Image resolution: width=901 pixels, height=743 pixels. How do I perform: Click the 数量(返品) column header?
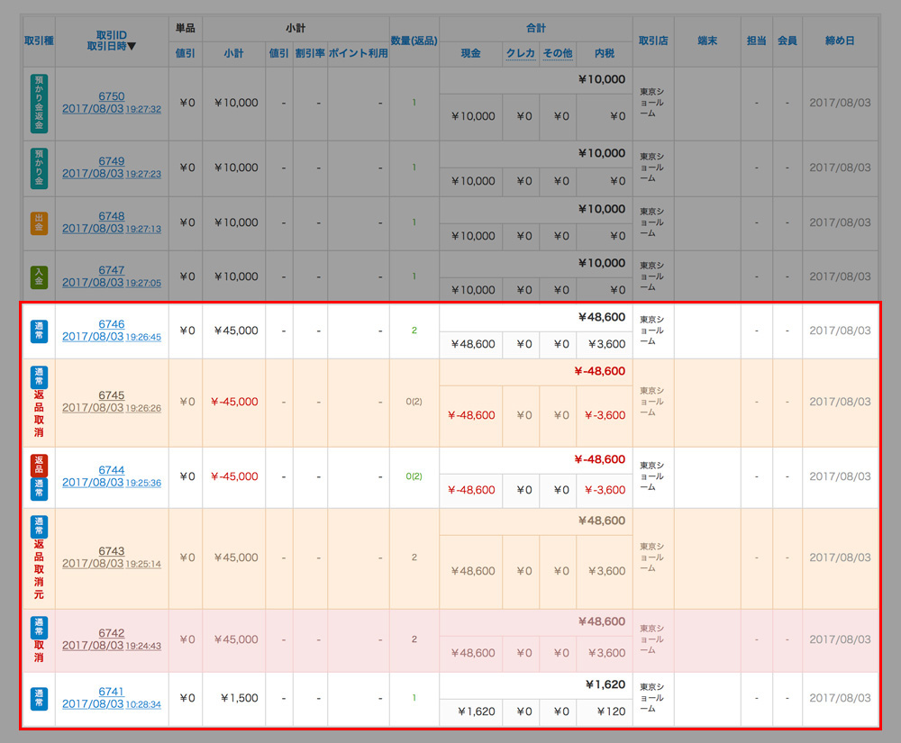click(414, 41)
